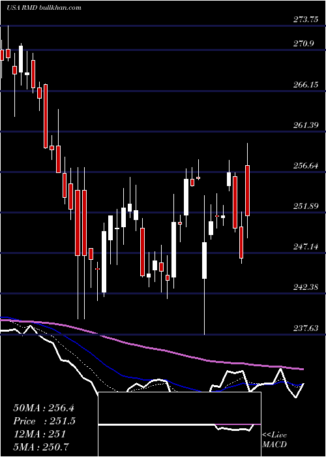Click the 50MA : 256.4 readout

(44, 408)
